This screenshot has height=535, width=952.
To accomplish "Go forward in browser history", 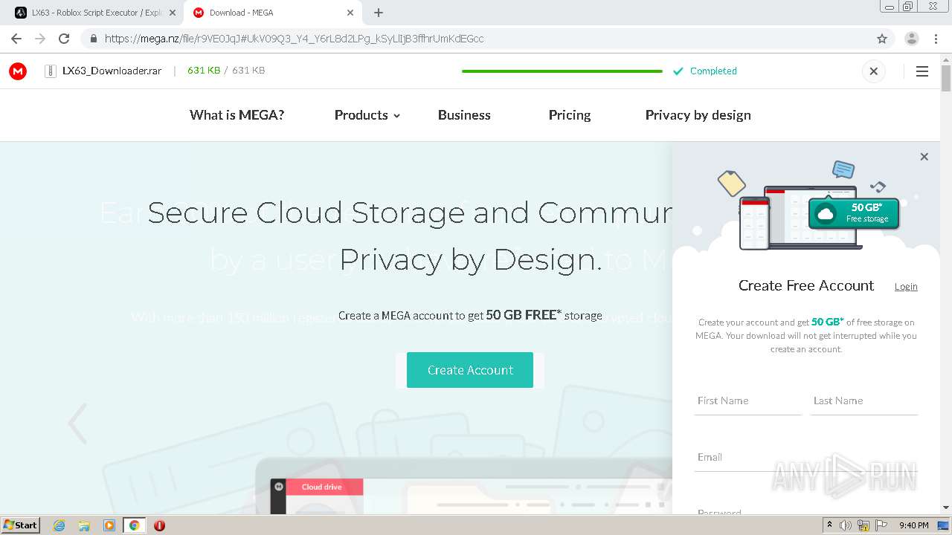I will tap(40, 39).
